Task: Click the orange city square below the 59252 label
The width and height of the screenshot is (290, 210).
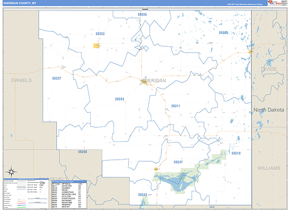Action: tap(96, 45)
